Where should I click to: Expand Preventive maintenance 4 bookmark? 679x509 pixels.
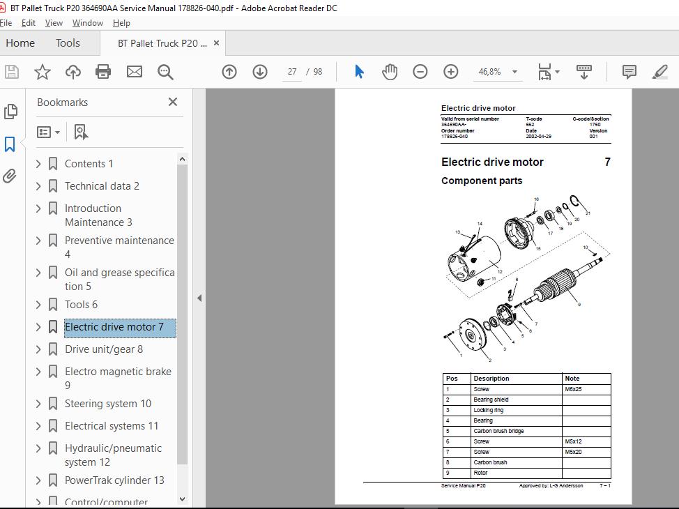[x=38, y=241]
